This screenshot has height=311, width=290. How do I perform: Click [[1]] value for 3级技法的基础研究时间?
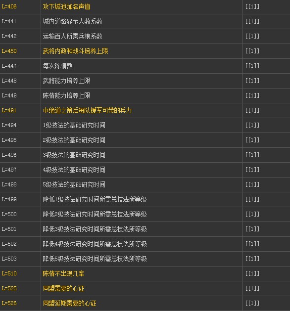click(x=252, y=155)
